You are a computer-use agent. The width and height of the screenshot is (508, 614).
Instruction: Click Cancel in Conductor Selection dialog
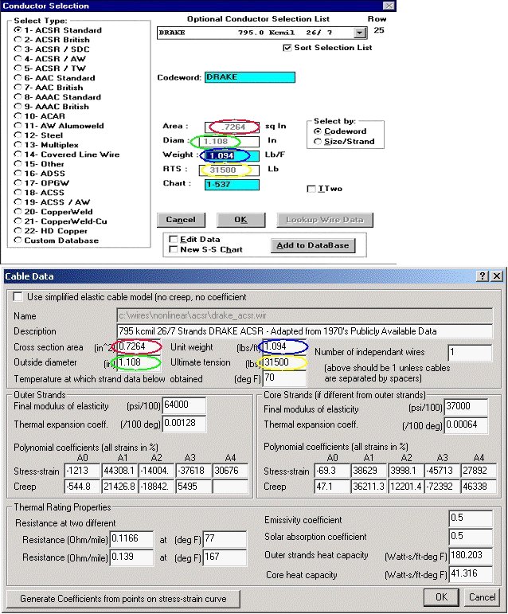tap(181, 220)
